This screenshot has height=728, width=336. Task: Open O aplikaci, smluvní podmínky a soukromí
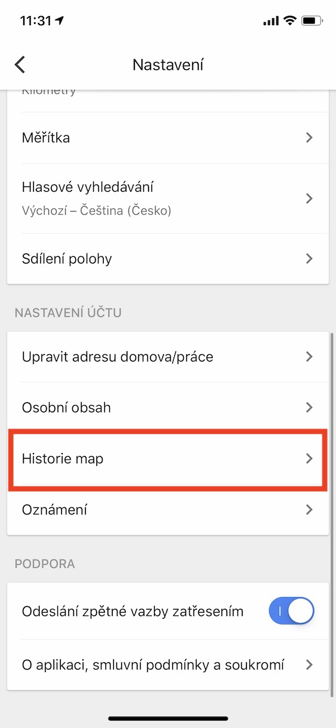pos(168,665)
